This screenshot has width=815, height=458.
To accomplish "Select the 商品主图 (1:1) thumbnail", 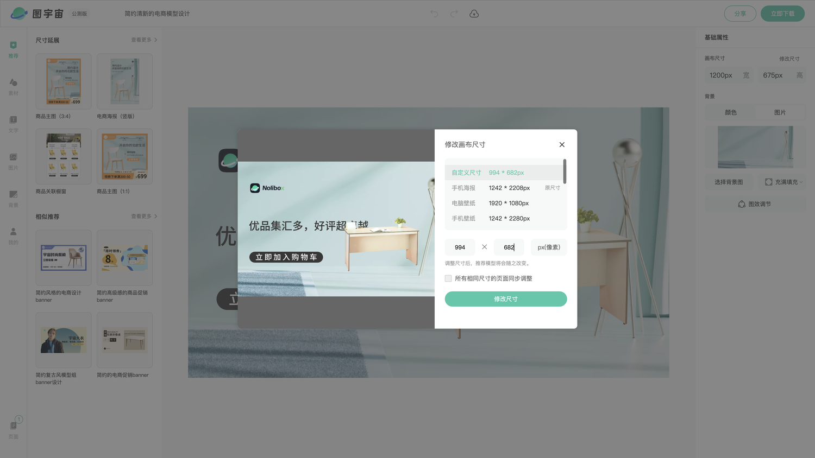I will pos(124,156).
